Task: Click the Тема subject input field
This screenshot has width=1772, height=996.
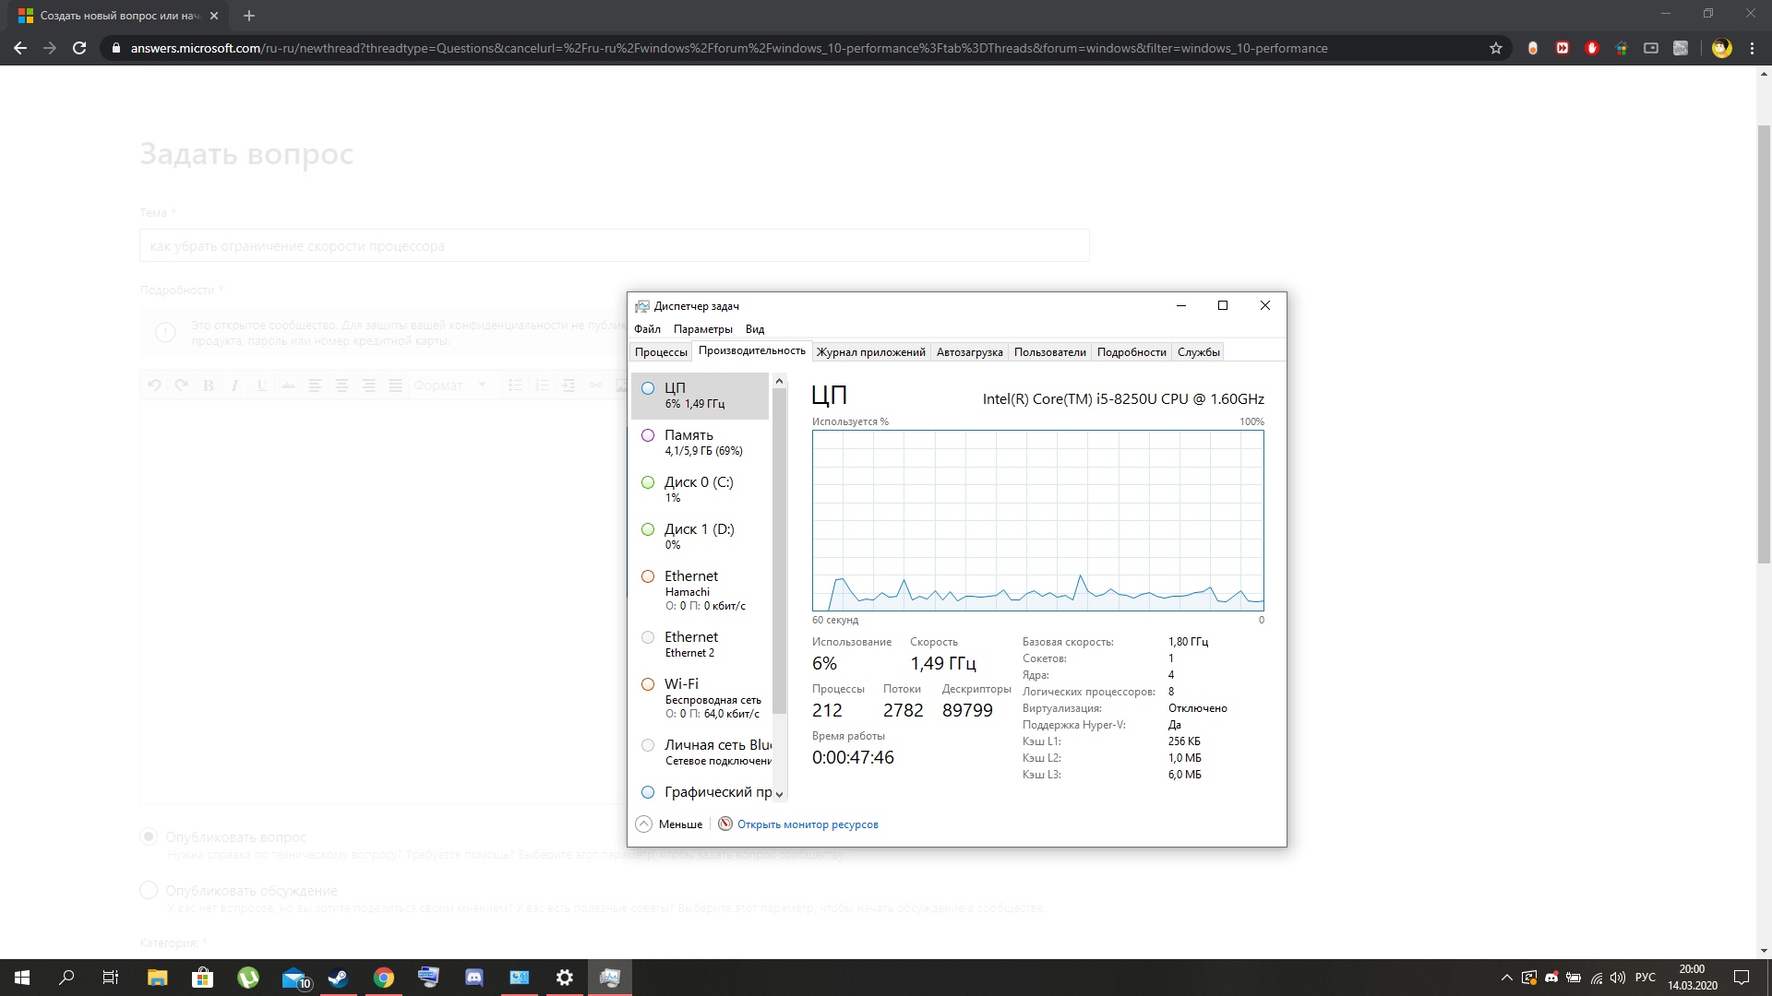Action: [615, 246]
